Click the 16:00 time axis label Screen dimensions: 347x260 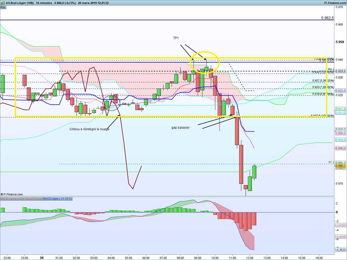pyautogui.click(x=319, y=258)
